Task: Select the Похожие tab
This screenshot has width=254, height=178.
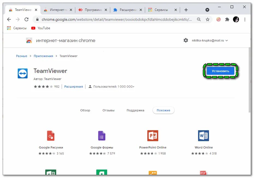Action: [163, 110]
